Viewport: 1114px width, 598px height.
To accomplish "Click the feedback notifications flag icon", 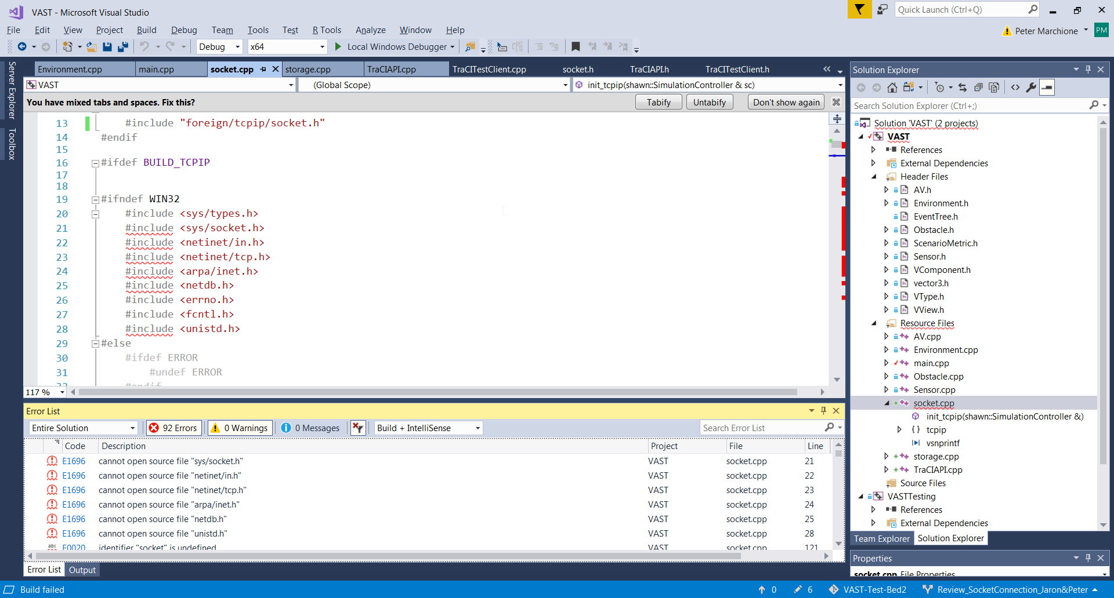I will coord(859,10).
